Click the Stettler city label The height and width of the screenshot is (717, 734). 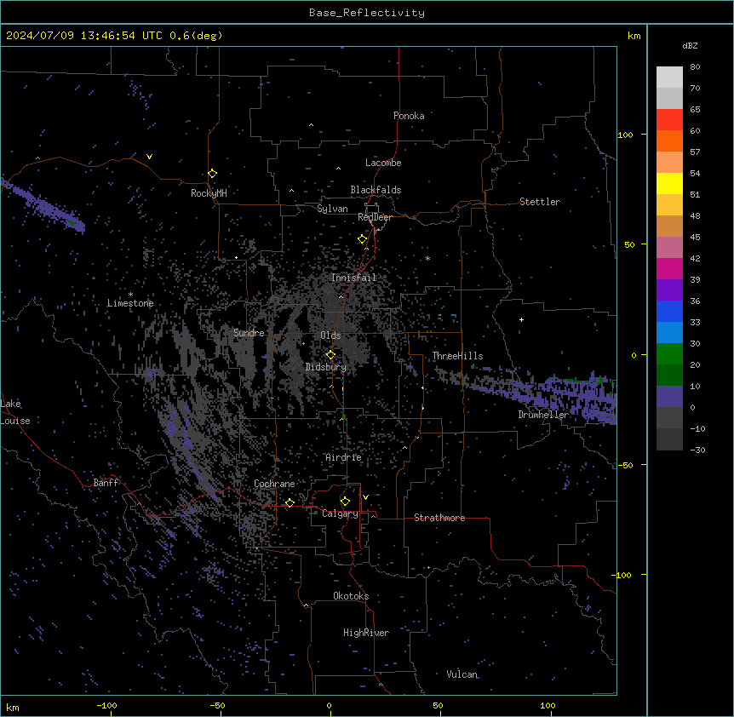[x=540, y=202]
